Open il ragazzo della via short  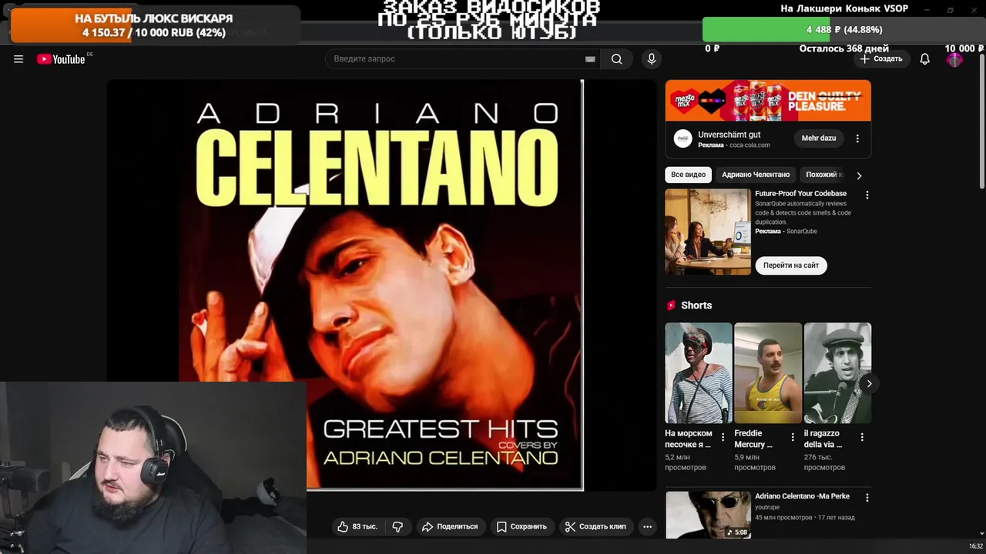coord(837,373)
